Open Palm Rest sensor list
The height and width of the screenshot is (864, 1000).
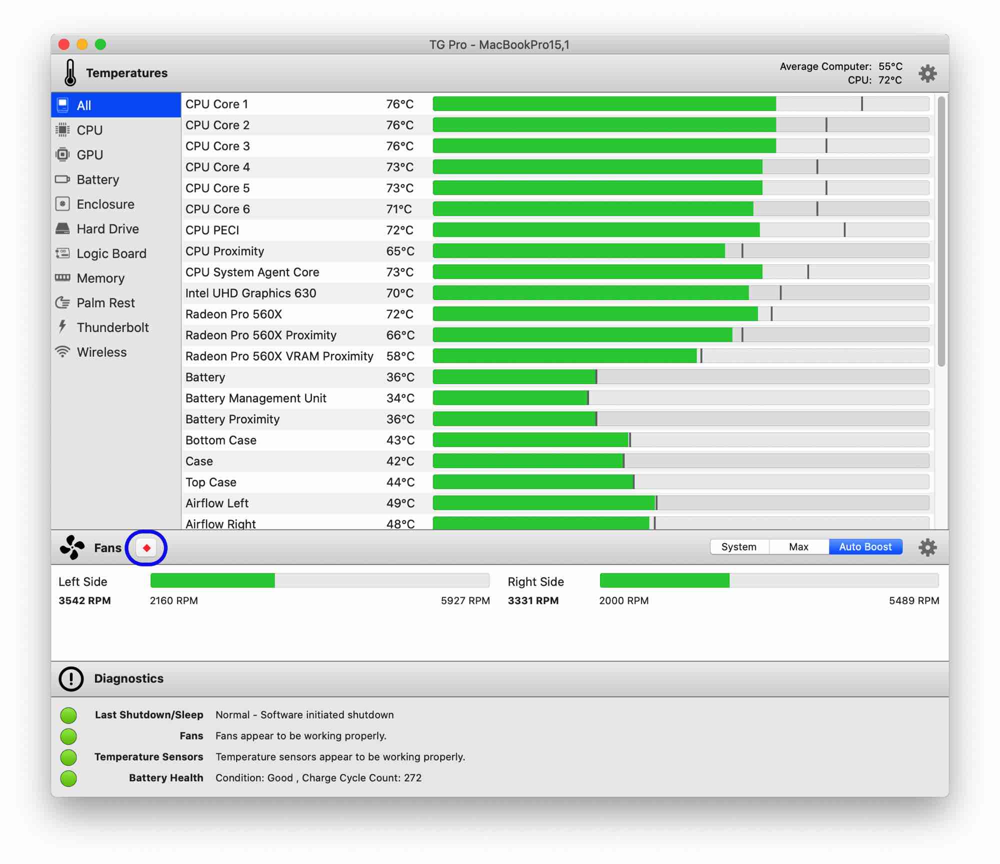click(105, 302)
